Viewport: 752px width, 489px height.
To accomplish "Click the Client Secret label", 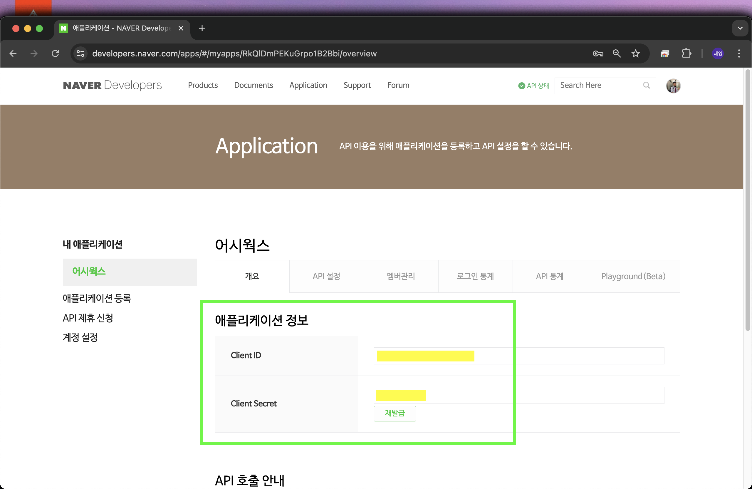I will click(254, 403).
